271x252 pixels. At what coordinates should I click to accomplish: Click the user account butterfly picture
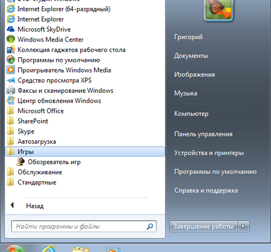click(218, 9)
